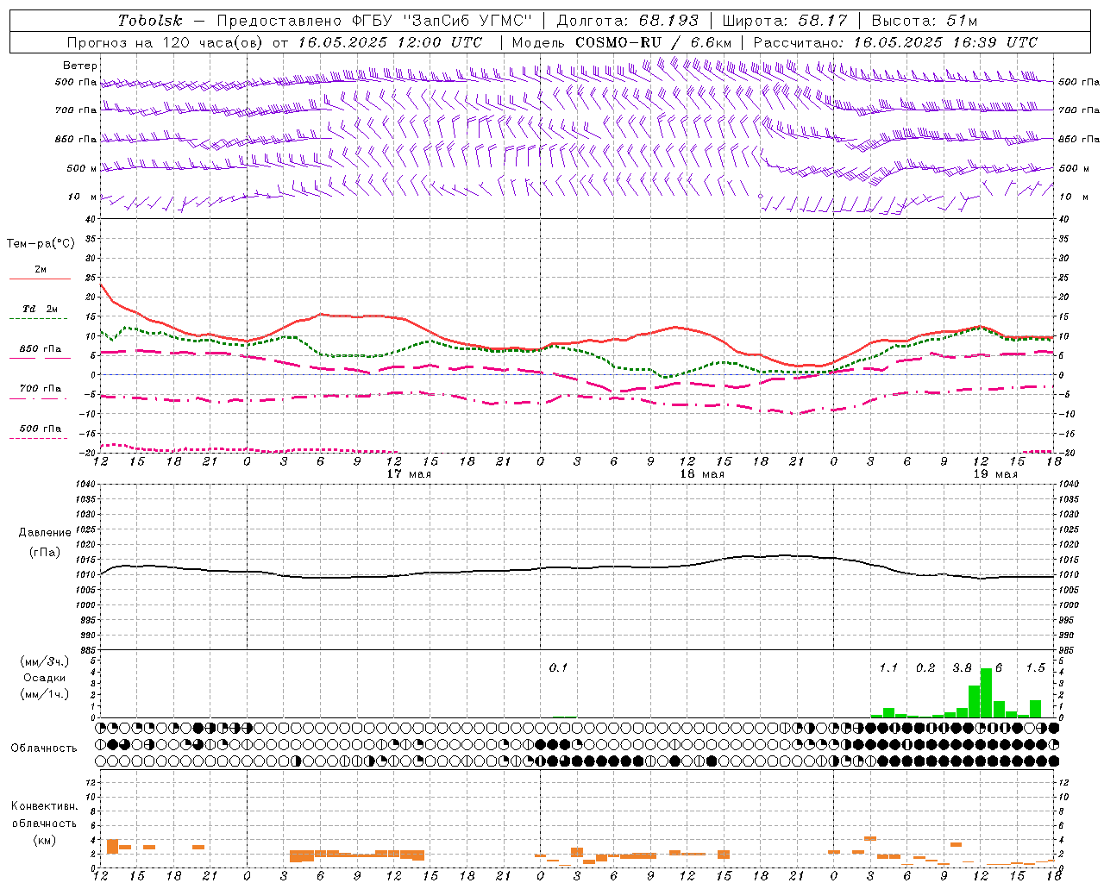Select the "Осадки" precipitation panel label
The width and height of the screenshot is (1104, 883).
(x=45, y=678)
